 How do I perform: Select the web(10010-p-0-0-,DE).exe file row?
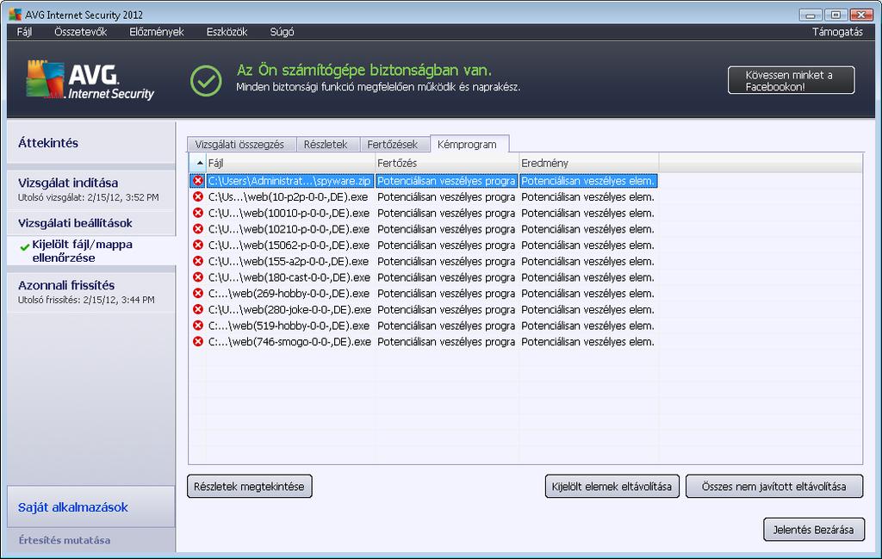click(424, 213)
